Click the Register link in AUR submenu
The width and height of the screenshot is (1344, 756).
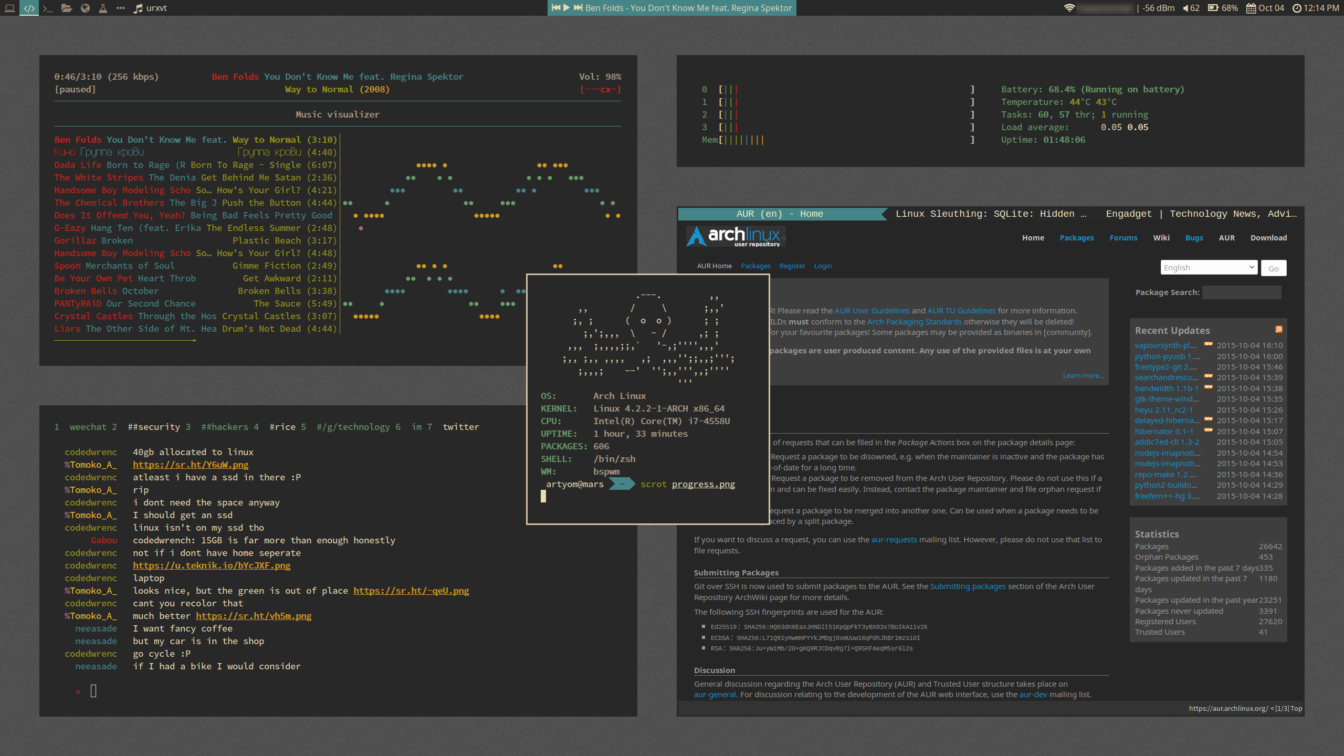click(x=792, y=266)
